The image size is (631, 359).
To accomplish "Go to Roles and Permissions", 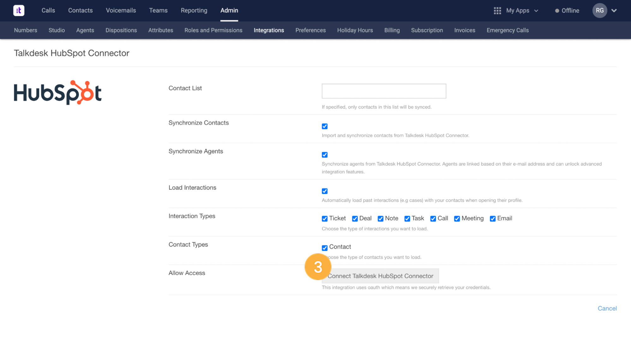I will coord(213,30).
